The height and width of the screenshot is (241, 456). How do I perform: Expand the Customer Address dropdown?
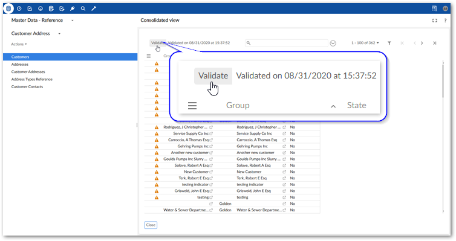pos(59,34)
